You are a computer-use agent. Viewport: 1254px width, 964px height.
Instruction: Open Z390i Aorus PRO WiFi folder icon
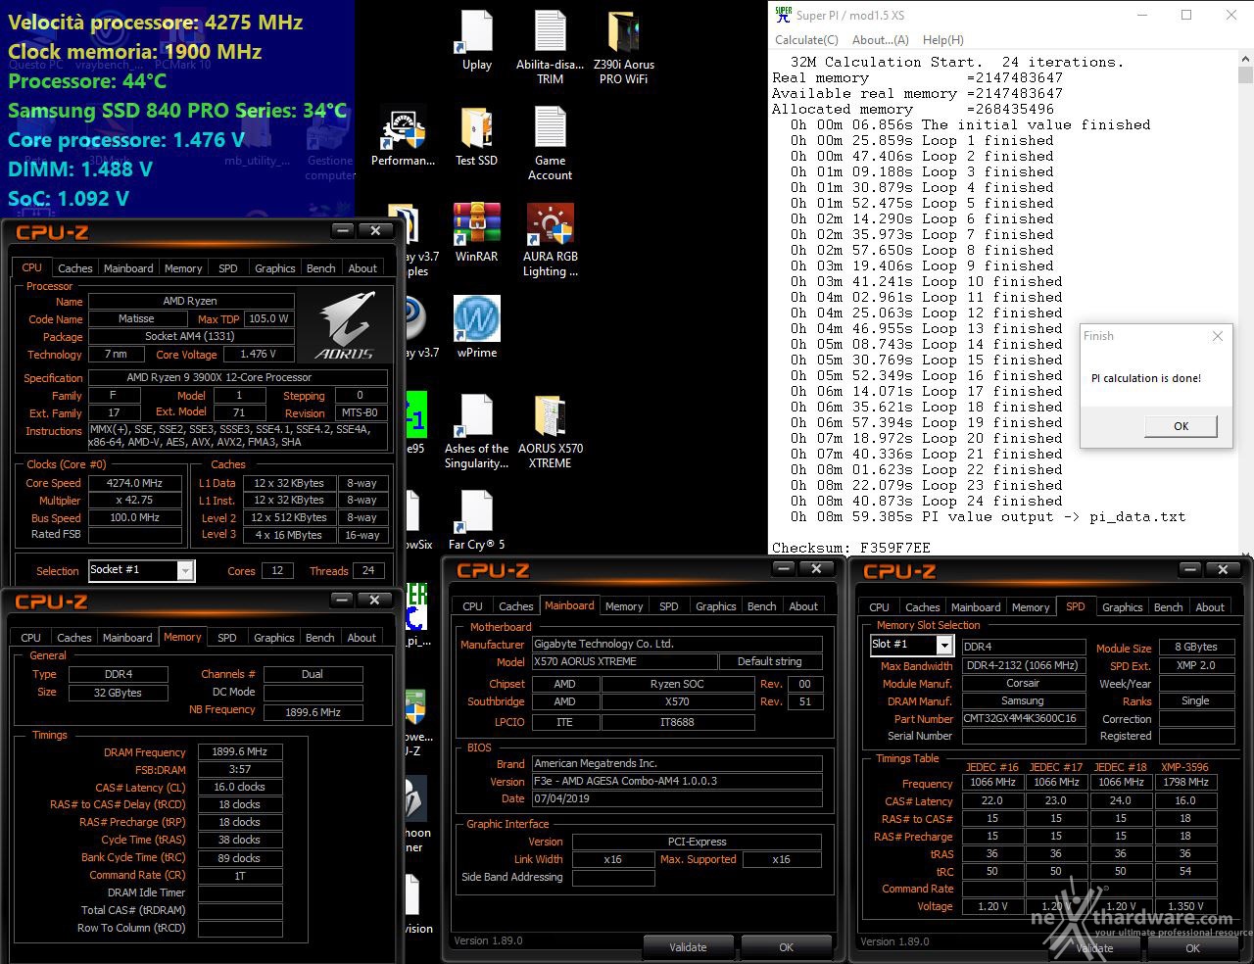click(624, 47)
